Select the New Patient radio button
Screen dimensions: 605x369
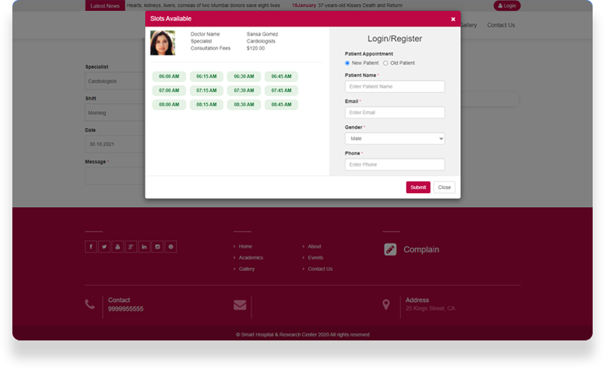[348, 63]
